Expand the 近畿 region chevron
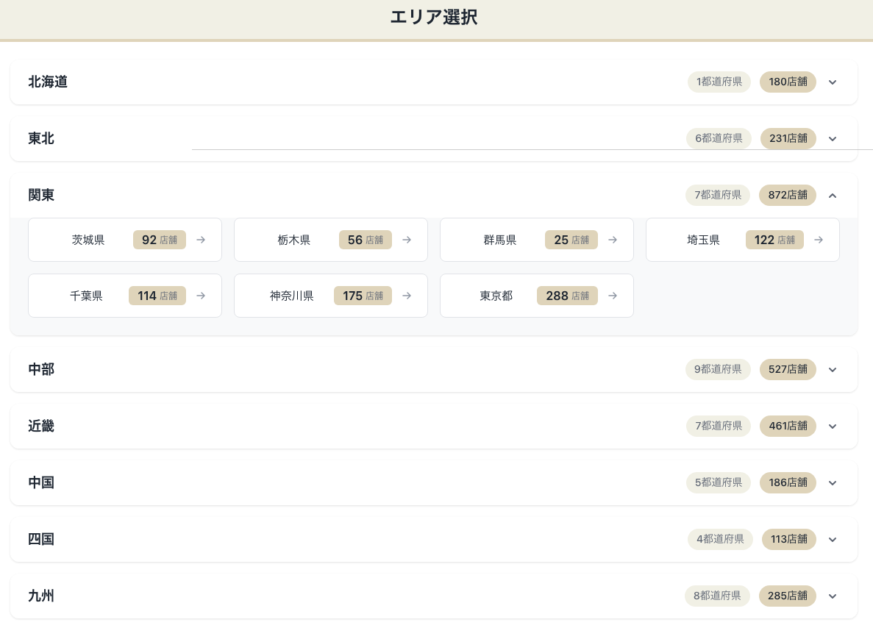Image resolution: width=873 pixels, height=628 pixels. tap(833, 427)
